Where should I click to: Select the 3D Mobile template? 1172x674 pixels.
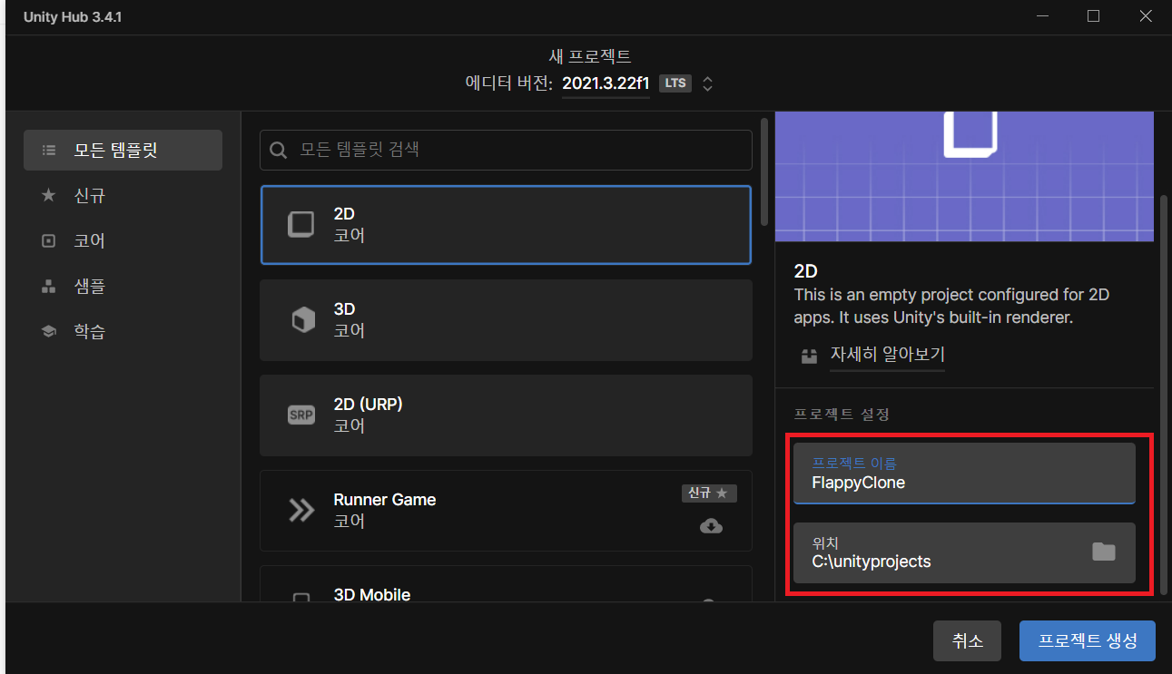tap(506, 584)
